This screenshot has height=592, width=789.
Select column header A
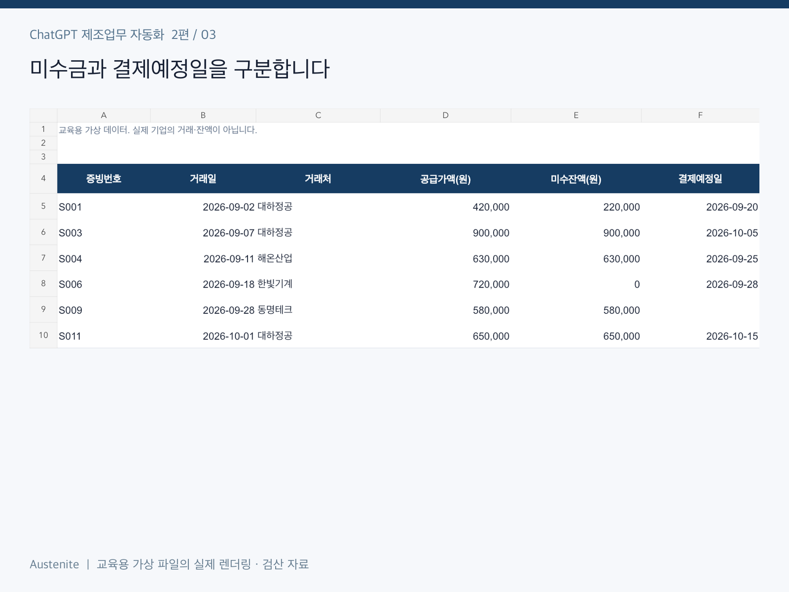coord(104,115)
